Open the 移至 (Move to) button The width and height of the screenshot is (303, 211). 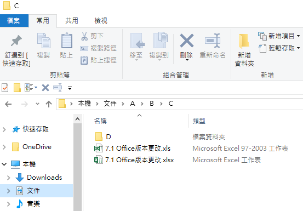pyautogui.click(x=136, y=47)
